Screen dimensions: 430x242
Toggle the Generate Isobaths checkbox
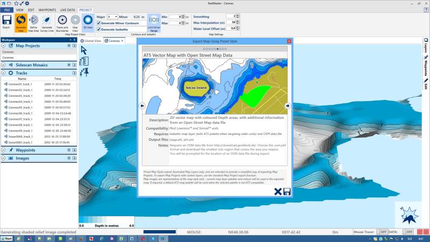[98, 30]
